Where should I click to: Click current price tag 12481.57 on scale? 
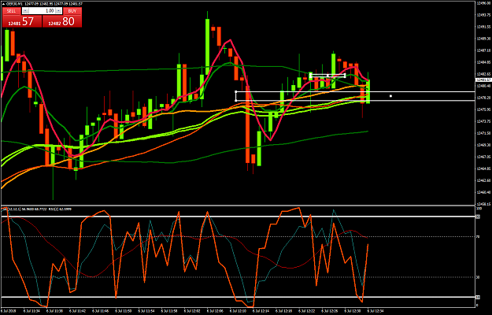click(x=483, y=80)
